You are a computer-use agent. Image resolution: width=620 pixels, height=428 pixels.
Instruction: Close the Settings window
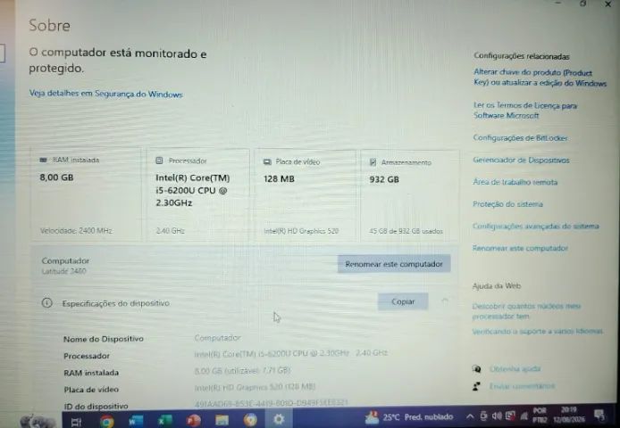pyautogui.click(x=607, y=4)
